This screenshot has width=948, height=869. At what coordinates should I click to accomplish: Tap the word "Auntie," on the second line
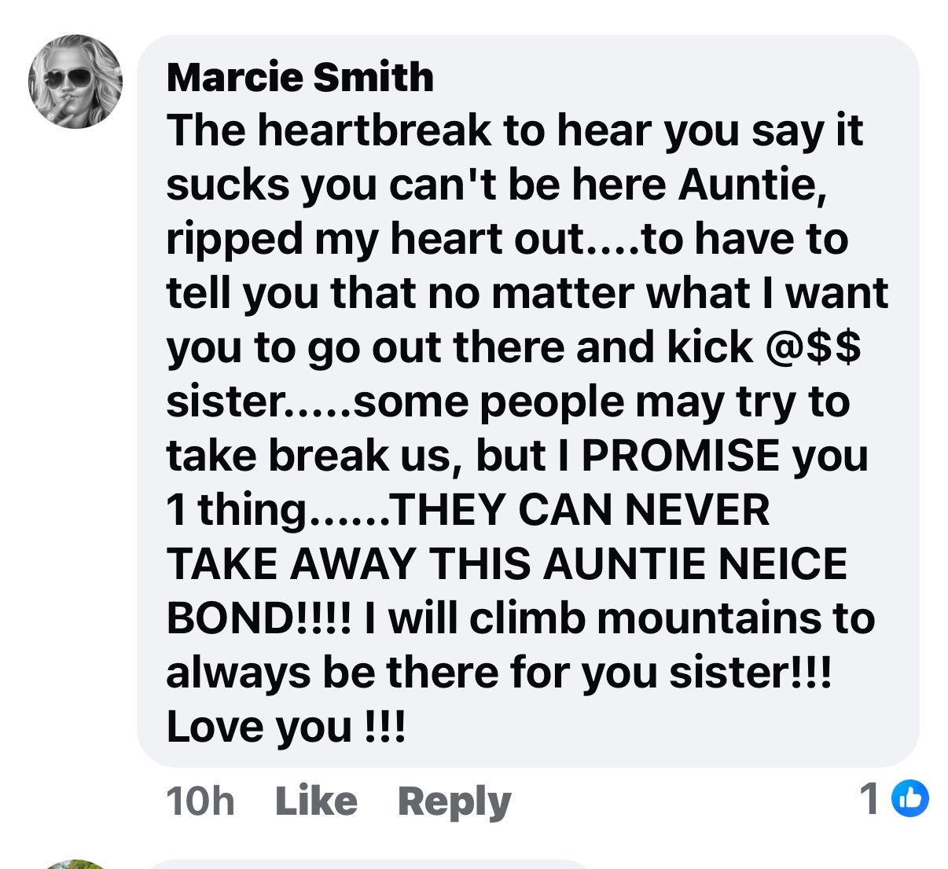click(x=753, y=185)
